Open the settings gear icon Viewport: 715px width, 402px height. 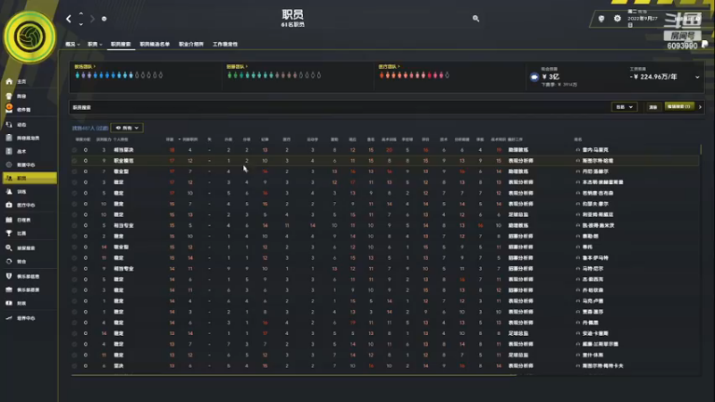pyautogui.click(x=617, y=19)
